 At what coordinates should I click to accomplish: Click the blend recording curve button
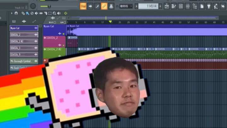click(97, 6)
